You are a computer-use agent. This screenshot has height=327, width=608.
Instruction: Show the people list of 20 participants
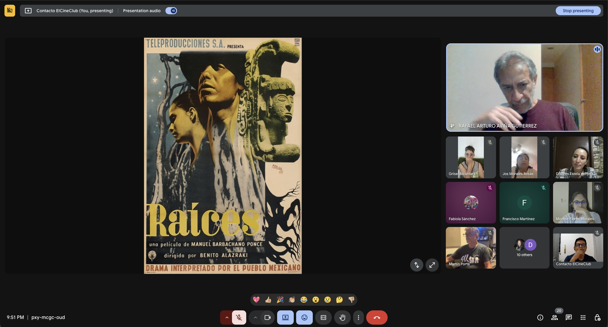(555, 318)
